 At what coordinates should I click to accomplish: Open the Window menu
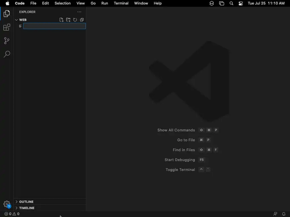[141, 3]
